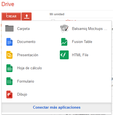113x115 pixels.
Task: Click the green Hoja de cálculo icon
Action: point(9,68)
